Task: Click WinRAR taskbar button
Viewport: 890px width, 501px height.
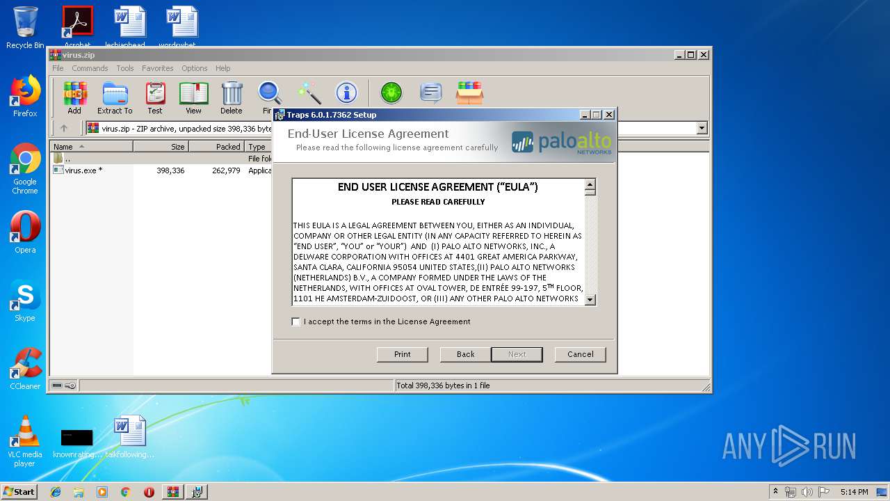Action: (x=173, y=492)
